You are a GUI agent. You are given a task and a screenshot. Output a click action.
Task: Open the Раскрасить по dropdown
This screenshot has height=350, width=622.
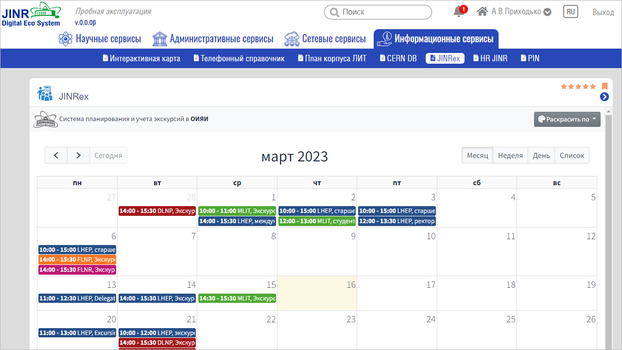567,119
